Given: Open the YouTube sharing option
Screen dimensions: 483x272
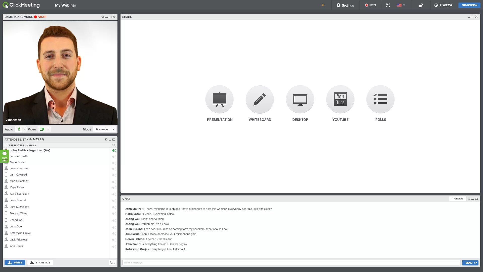Looking at the screenshot, I should (x=340, y=99).
